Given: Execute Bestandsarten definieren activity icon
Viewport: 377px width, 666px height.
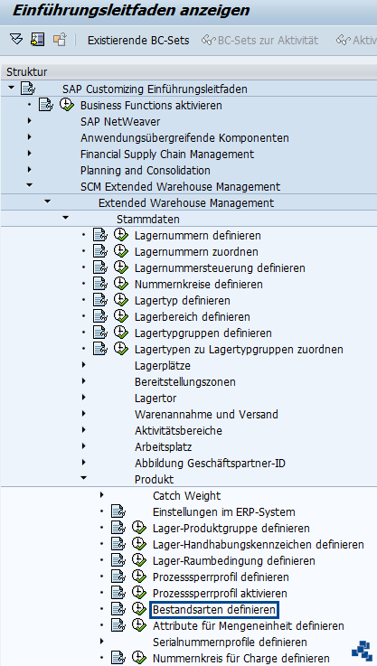Looking at the screenshot, I should click(x=139, y=609).
